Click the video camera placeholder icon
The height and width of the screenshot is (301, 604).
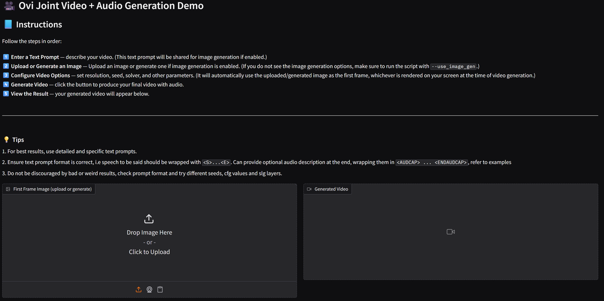pos(450,232)
